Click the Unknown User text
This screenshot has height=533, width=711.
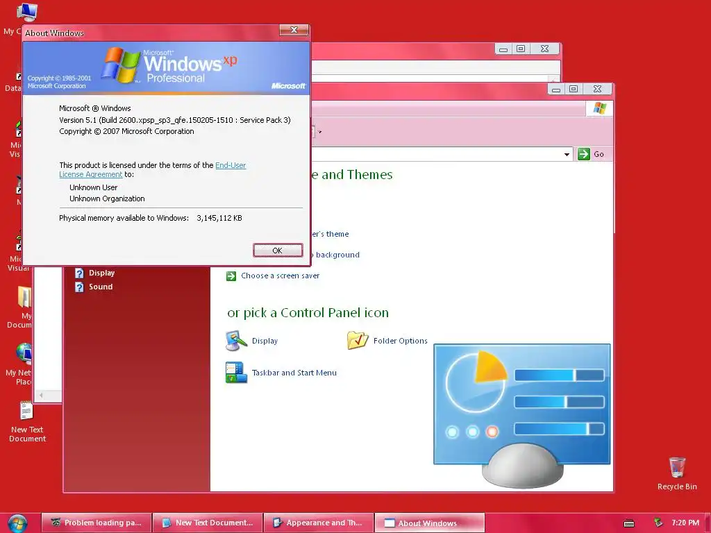point(94,187)
